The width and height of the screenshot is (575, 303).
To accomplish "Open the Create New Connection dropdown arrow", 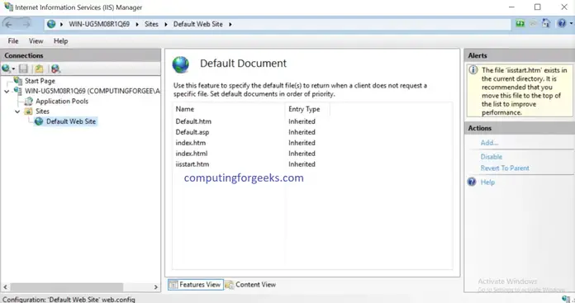I will pyautogui.click(x=13, y=69).
